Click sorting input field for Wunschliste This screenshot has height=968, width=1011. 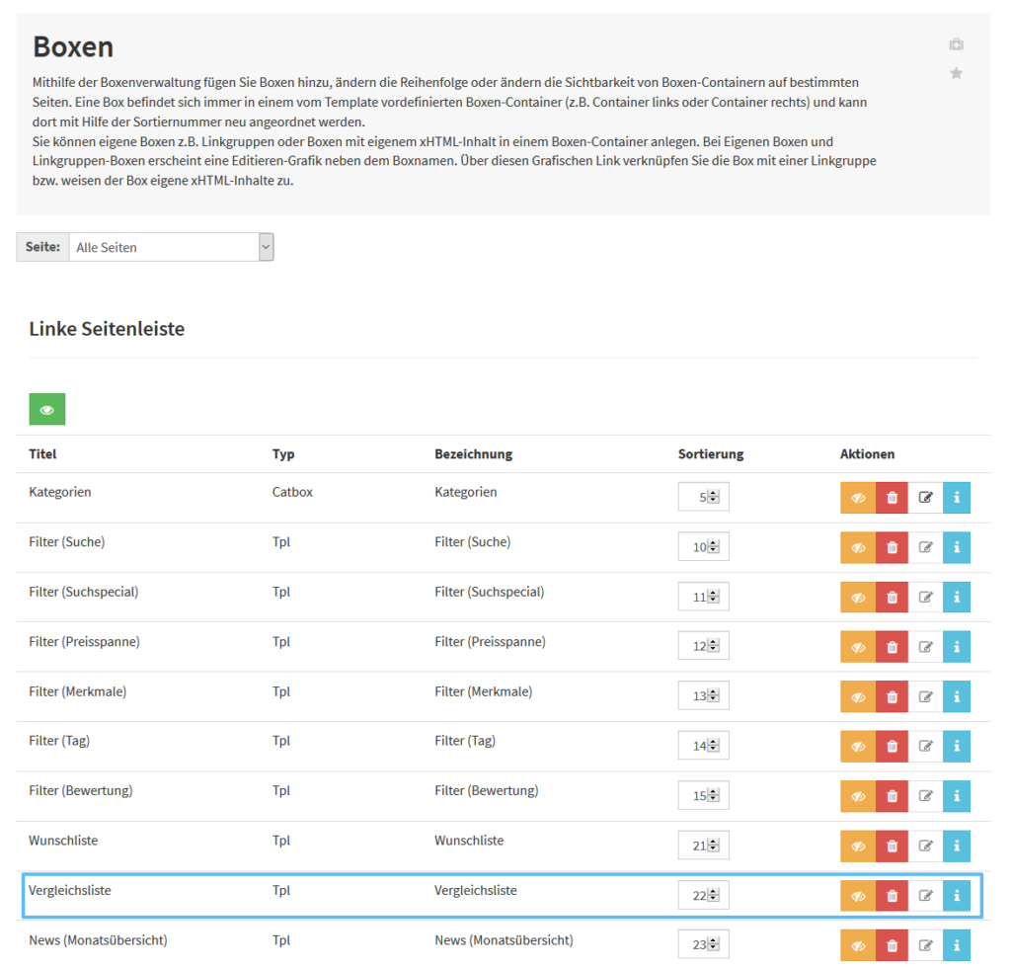[696, 846]
